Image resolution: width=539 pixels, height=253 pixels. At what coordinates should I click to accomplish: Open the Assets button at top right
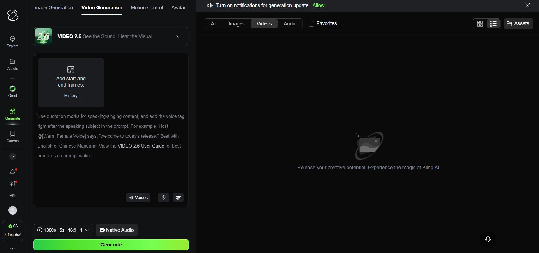518,24
